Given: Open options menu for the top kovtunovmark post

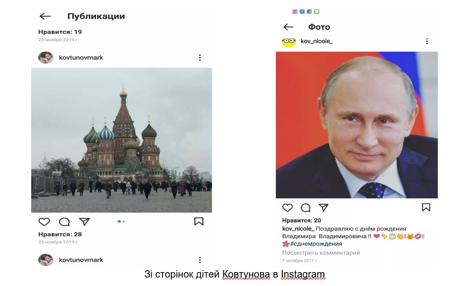Looking at the screenshot, I should point(200,57).
